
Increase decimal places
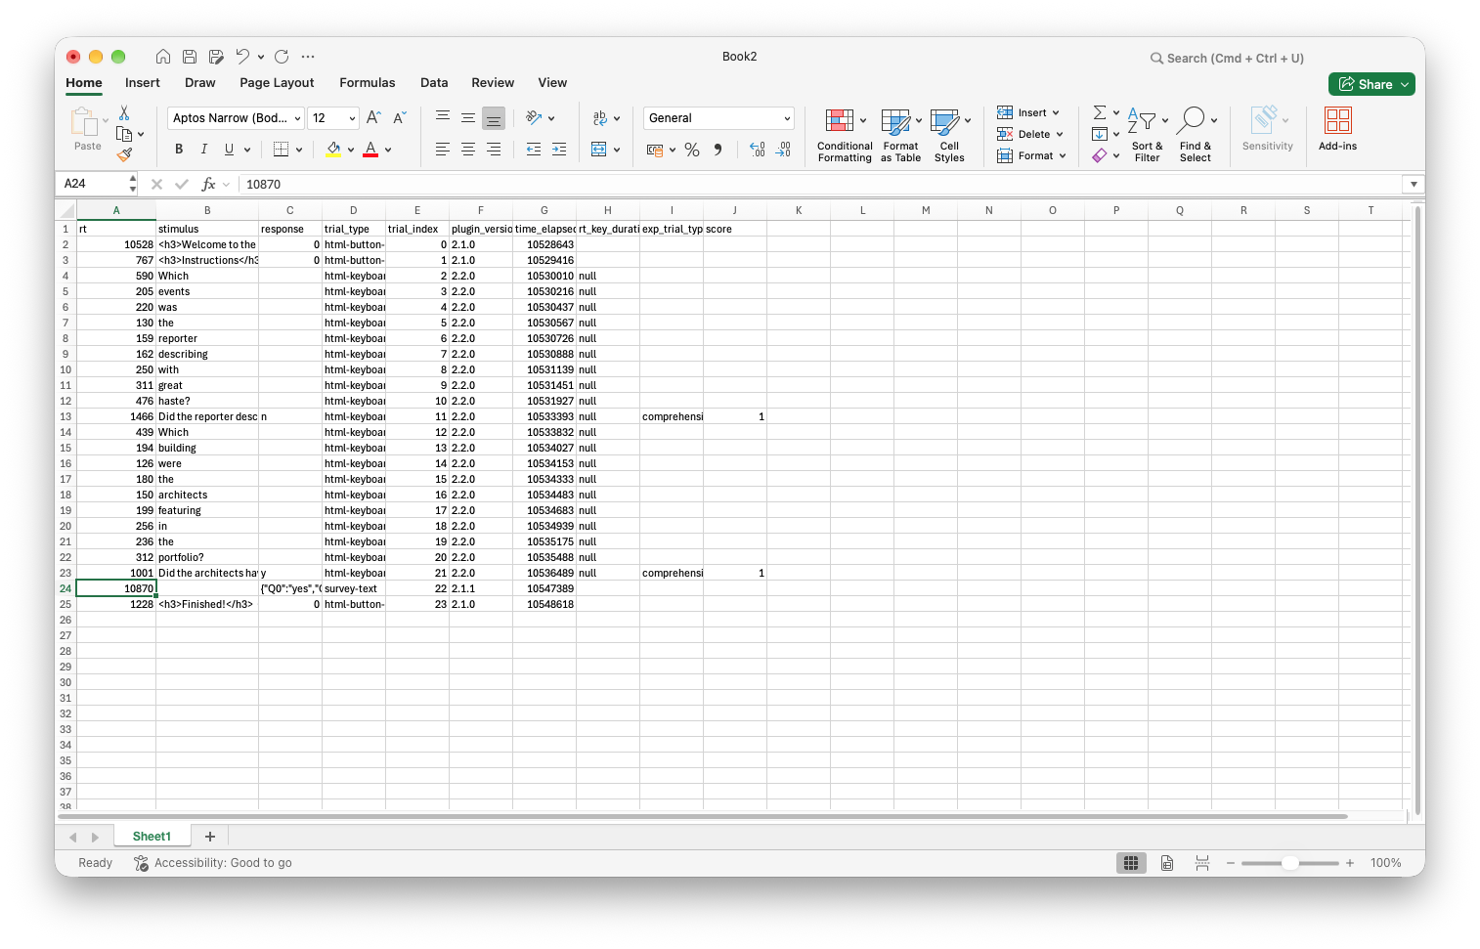click(757, 150)
